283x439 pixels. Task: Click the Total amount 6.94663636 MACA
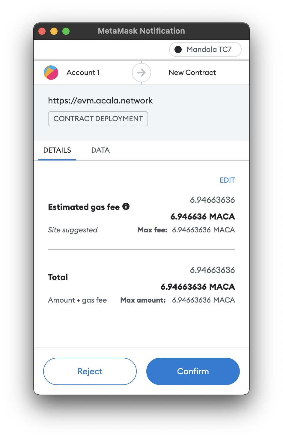coord(198,287)
